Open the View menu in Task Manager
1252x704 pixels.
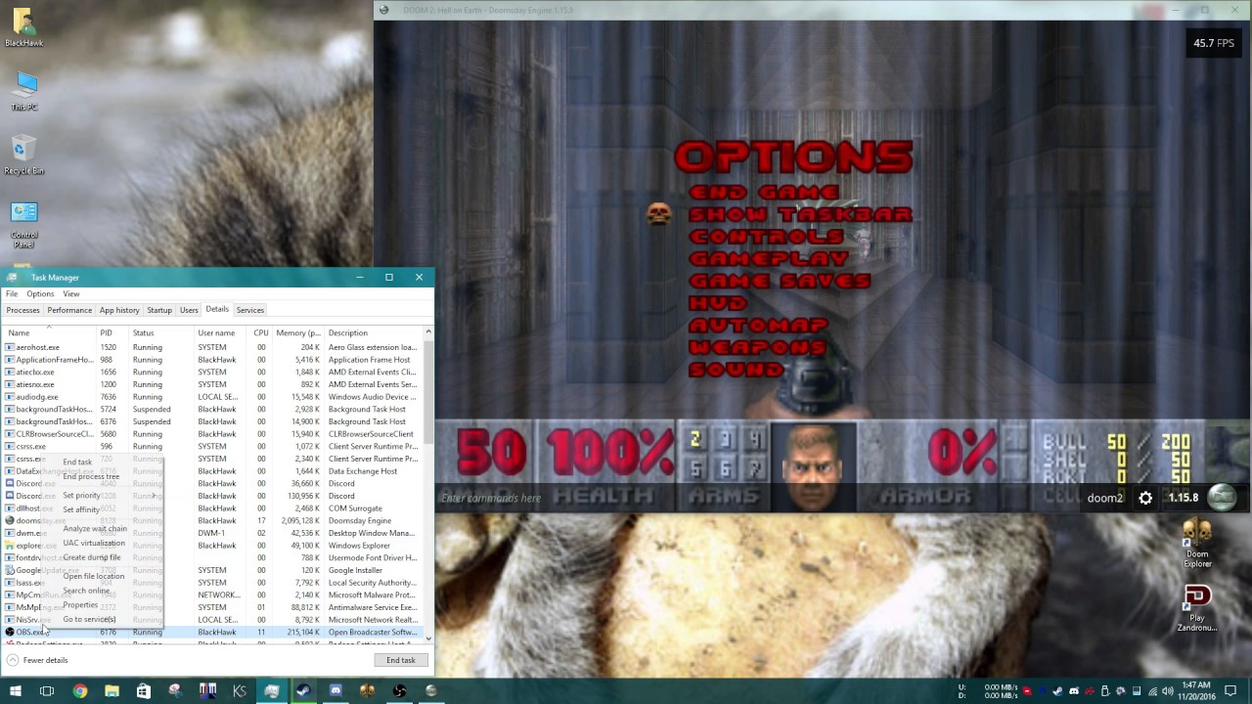tap(71, 293)
